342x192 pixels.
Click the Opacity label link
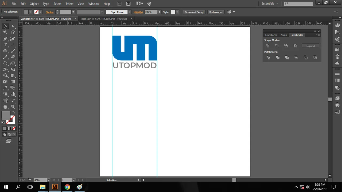[x=138, y=12]
